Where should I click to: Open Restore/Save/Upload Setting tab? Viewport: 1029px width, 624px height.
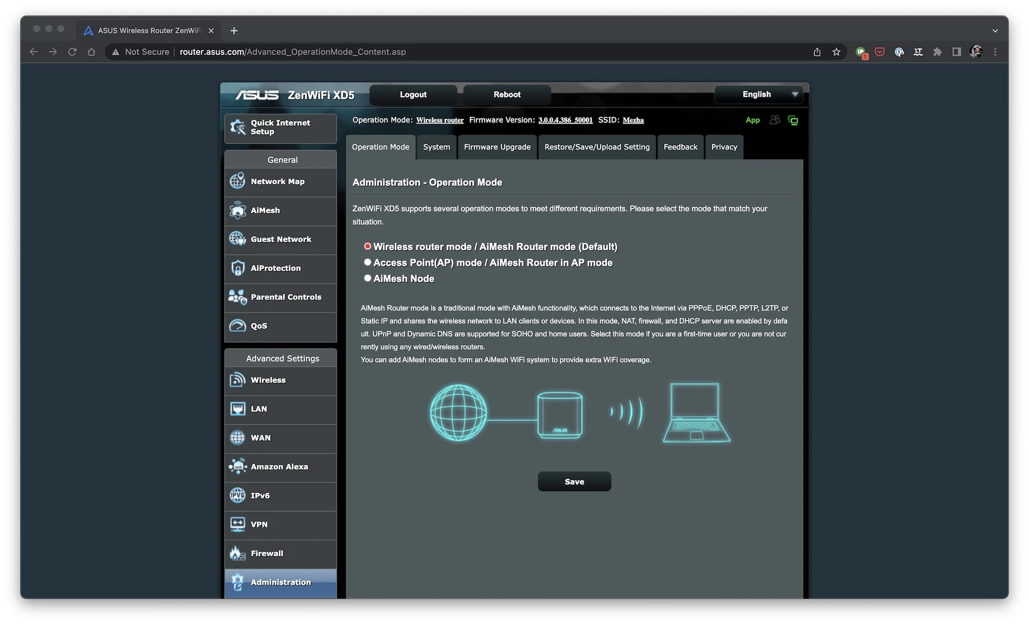[x=597, y=147]
